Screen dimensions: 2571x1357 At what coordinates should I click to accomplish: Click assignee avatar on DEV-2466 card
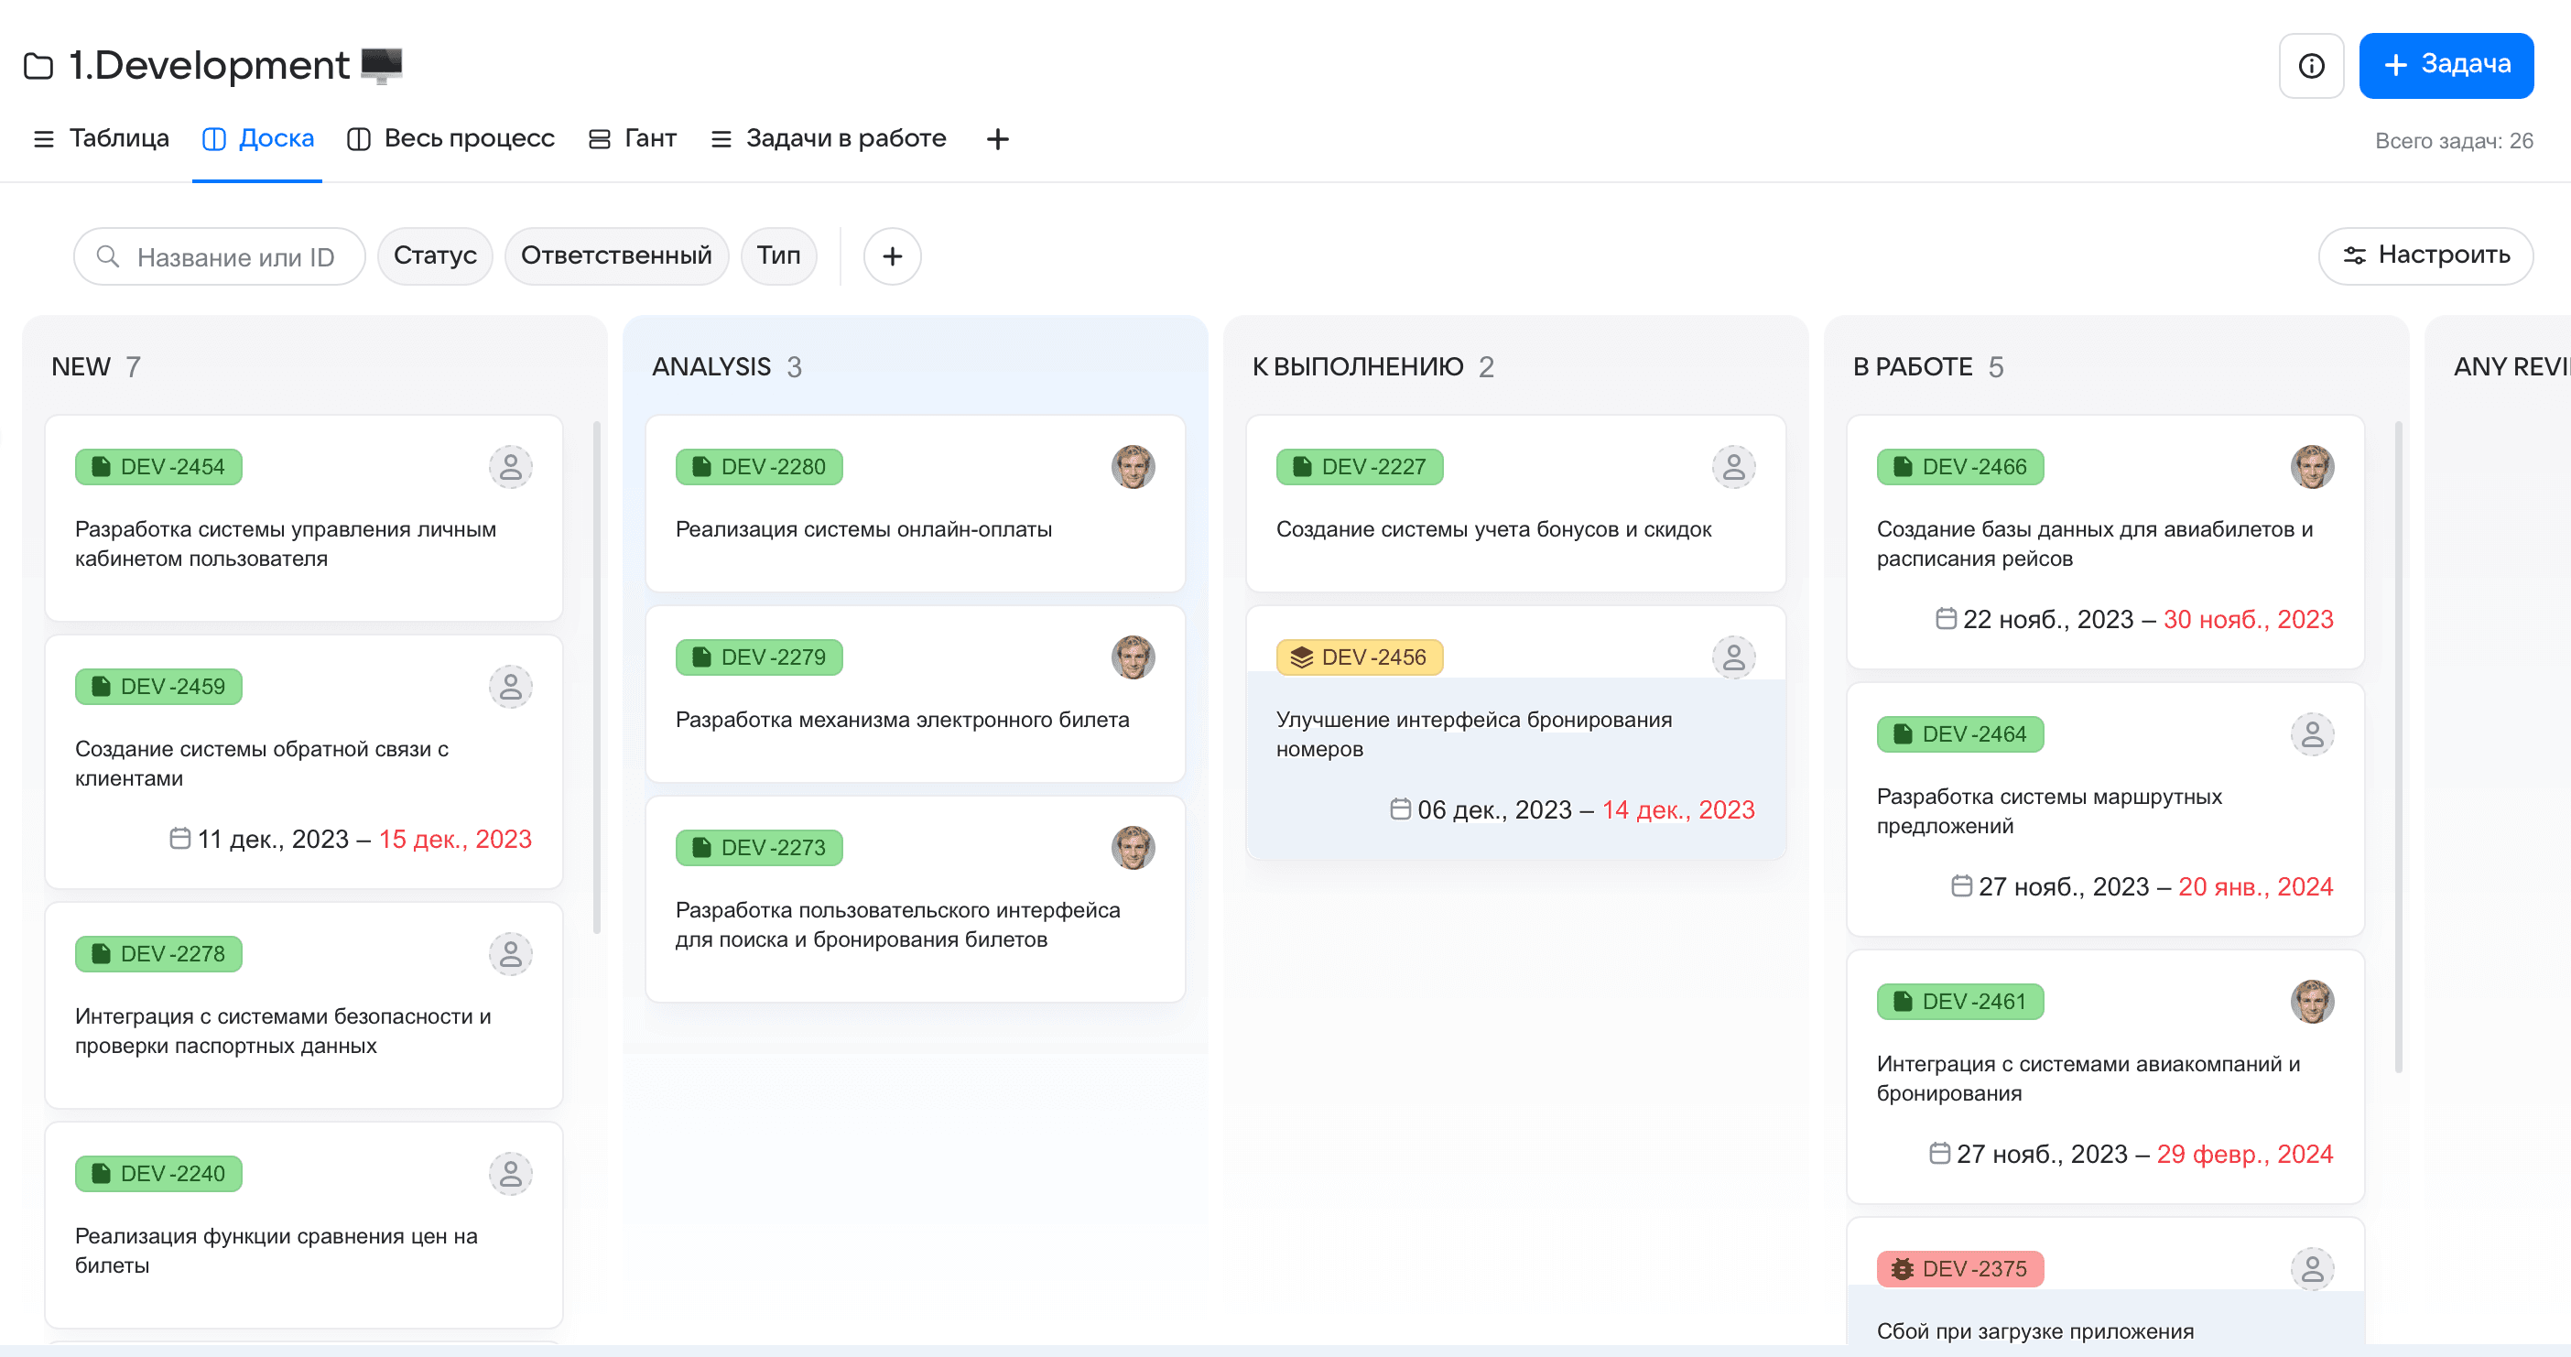click(x=2313, y=467)
